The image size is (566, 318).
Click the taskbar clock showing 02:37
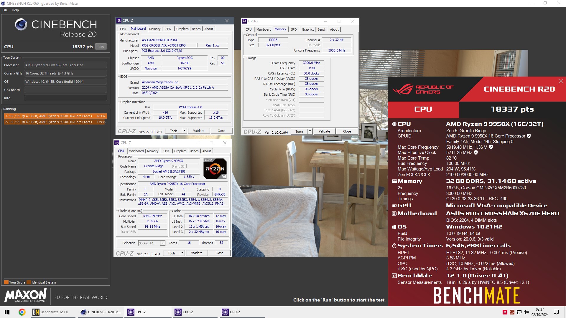[540, 312]
